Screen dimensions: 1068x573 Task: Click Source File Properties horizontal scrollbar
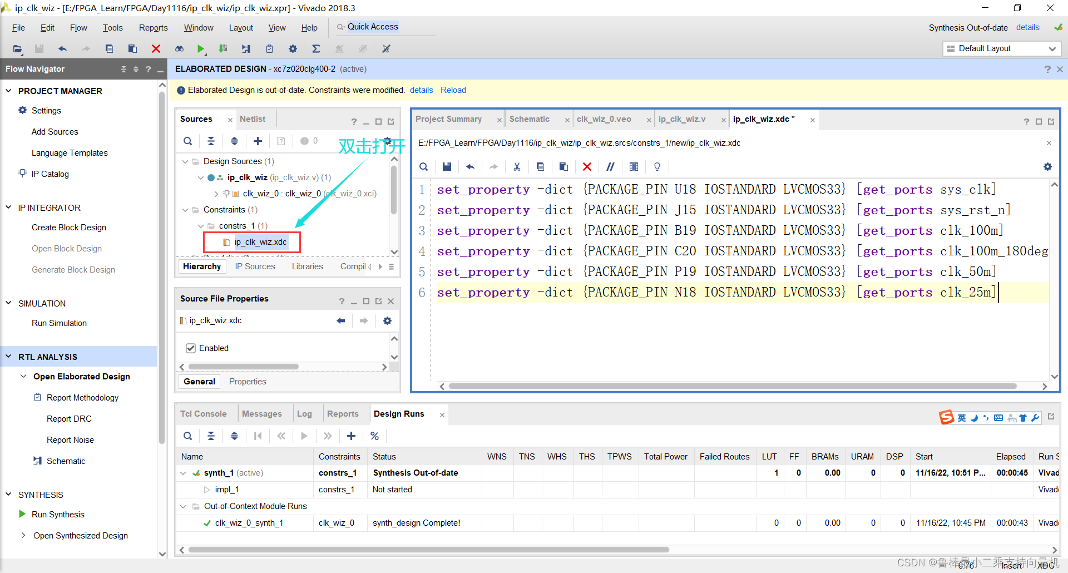244,367
